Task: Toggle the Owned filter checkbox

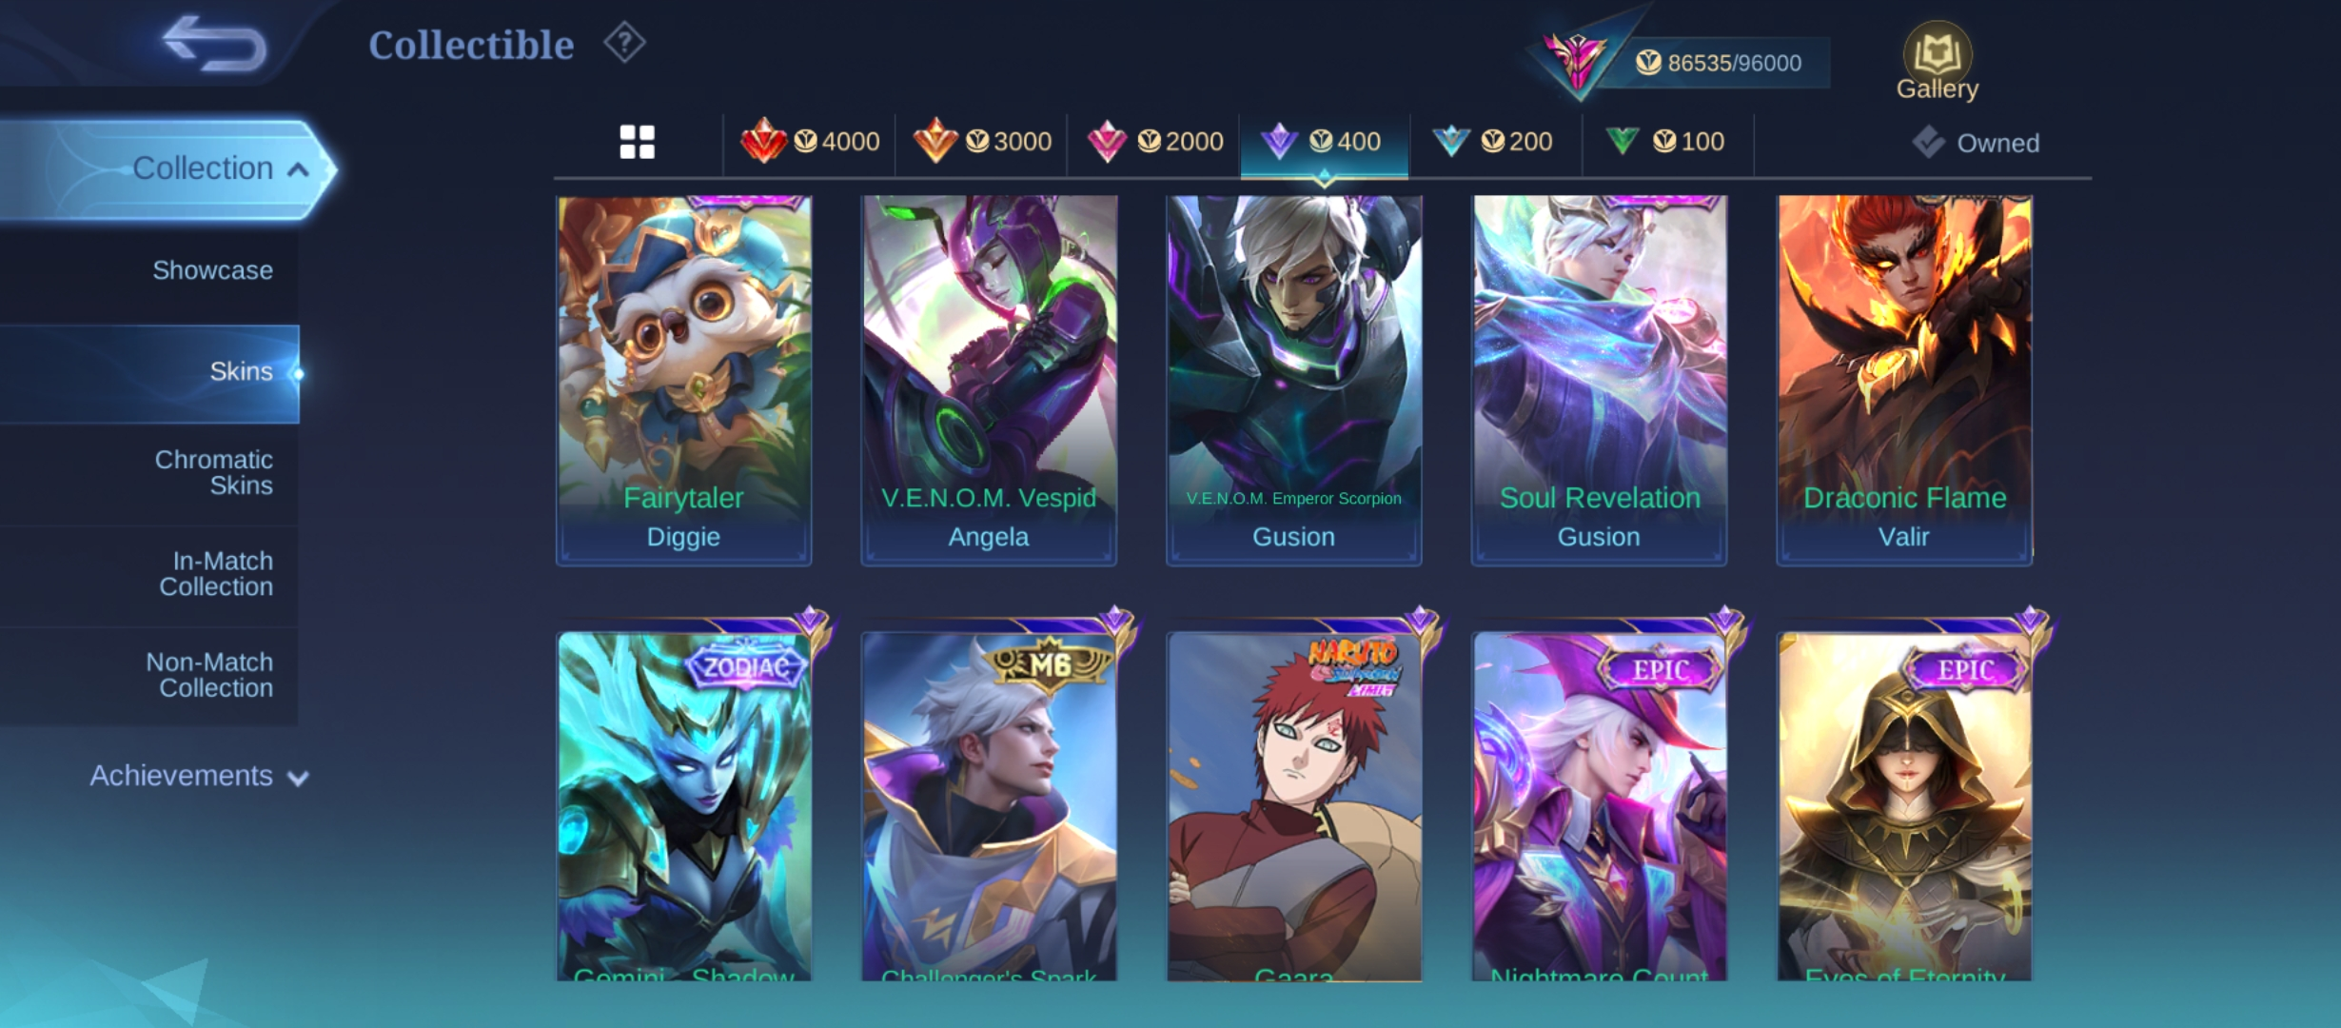Action: point(1976,143)
